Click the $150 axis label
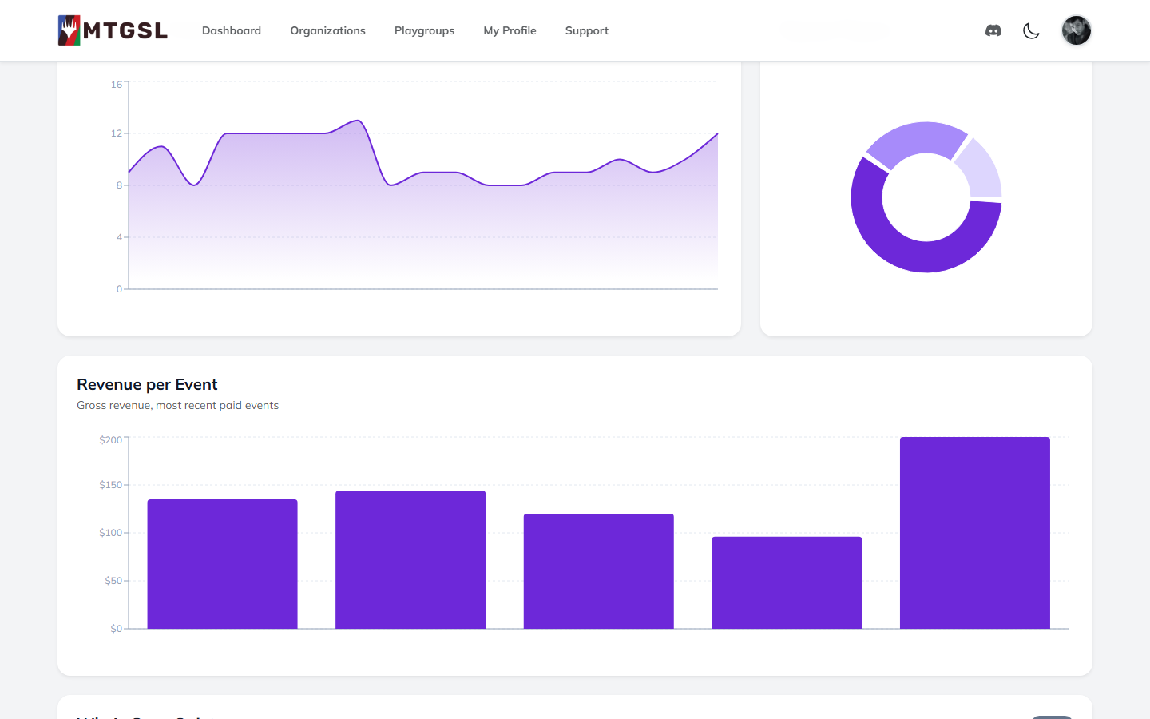 point(110,485)
